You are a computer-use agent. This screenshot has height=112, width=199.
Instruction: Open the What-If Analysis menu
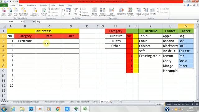pos(130,12)
